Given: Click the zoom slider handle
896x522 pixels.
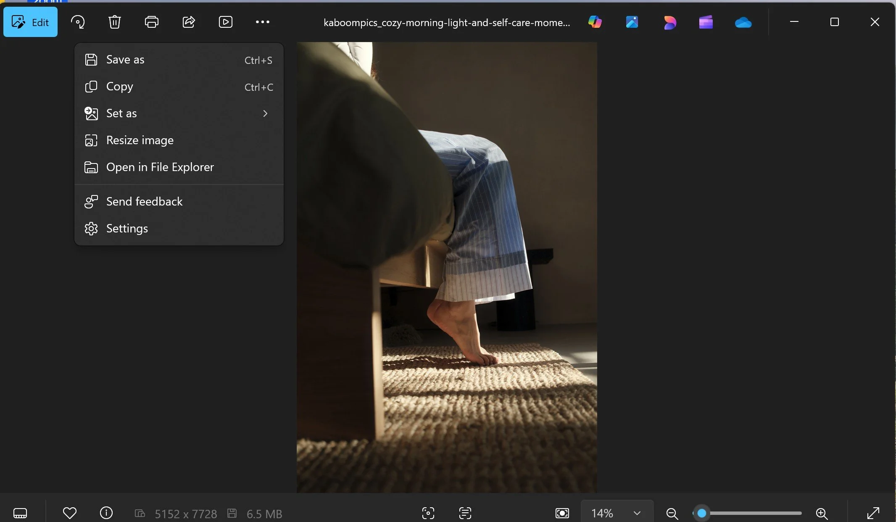Looking at the screenshot, I should click(x=701, y=513).
